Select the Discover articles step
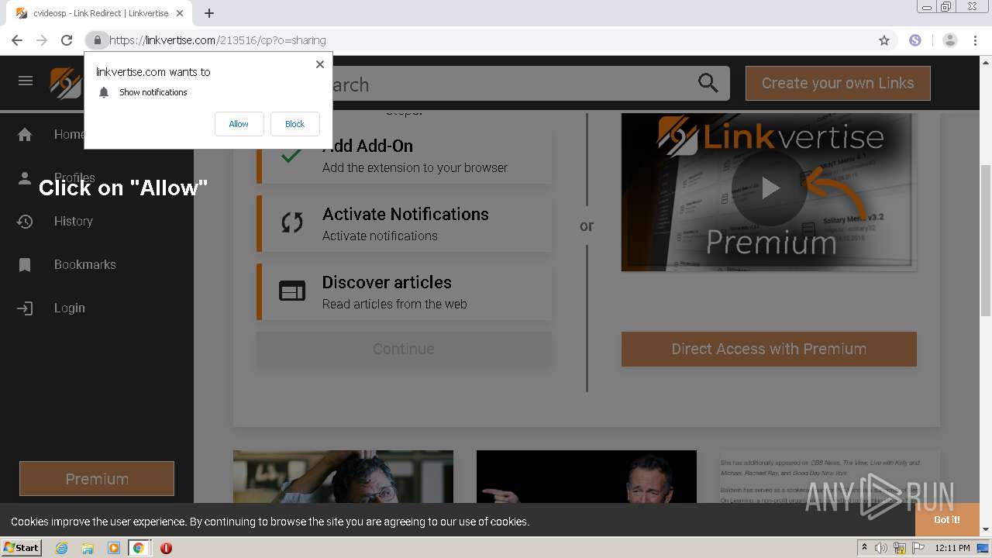Screen dimensions: 992x558 coord(405,291)
